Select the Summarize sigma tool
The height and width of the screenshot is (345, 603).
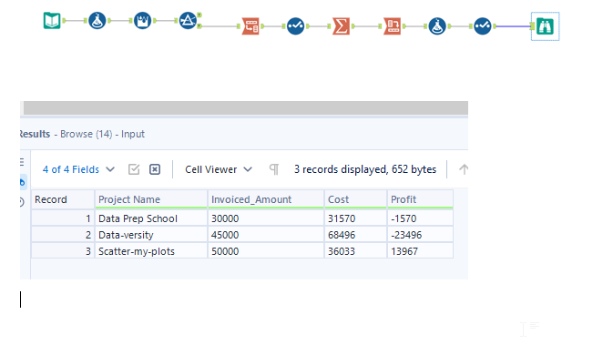point(341,26)
